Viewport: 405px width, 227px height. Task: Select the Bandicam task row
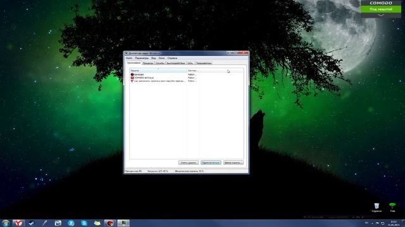(x=165, y=74)
